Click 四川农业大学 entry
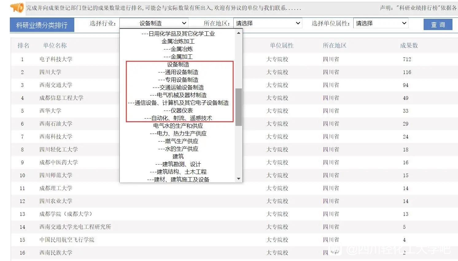The height and width of the screenshot is (261, 458). pos(56,201)
